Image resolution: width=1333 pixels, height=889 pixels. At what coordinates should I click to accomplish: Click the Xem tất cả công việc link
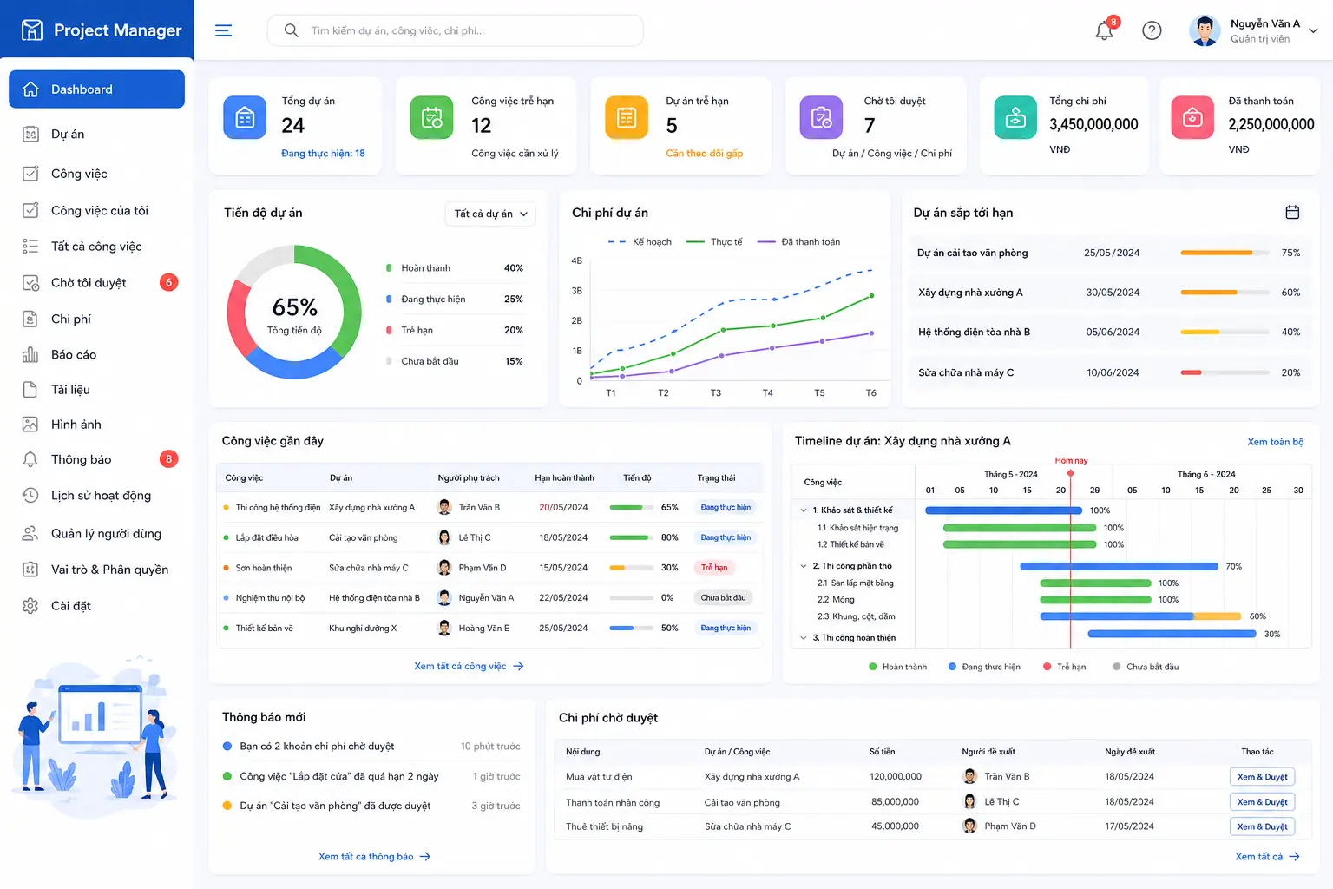[x=469, y=666]
